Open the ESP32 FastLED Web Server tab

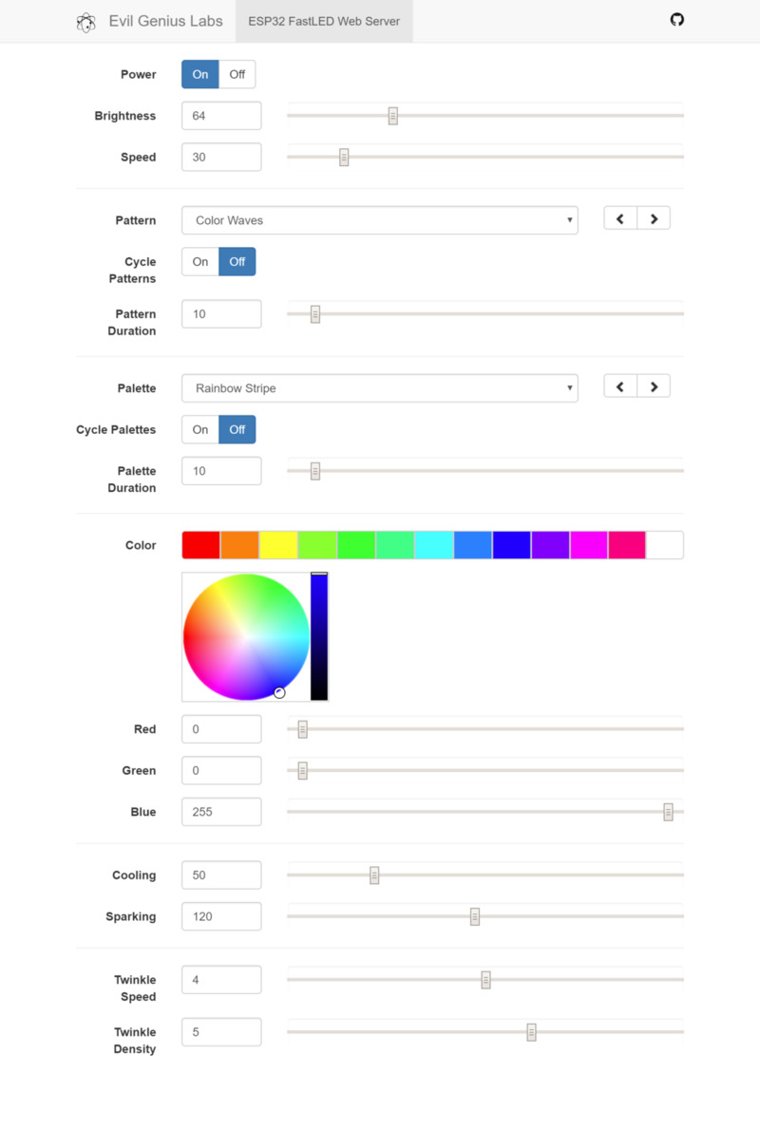coord(324,21)
